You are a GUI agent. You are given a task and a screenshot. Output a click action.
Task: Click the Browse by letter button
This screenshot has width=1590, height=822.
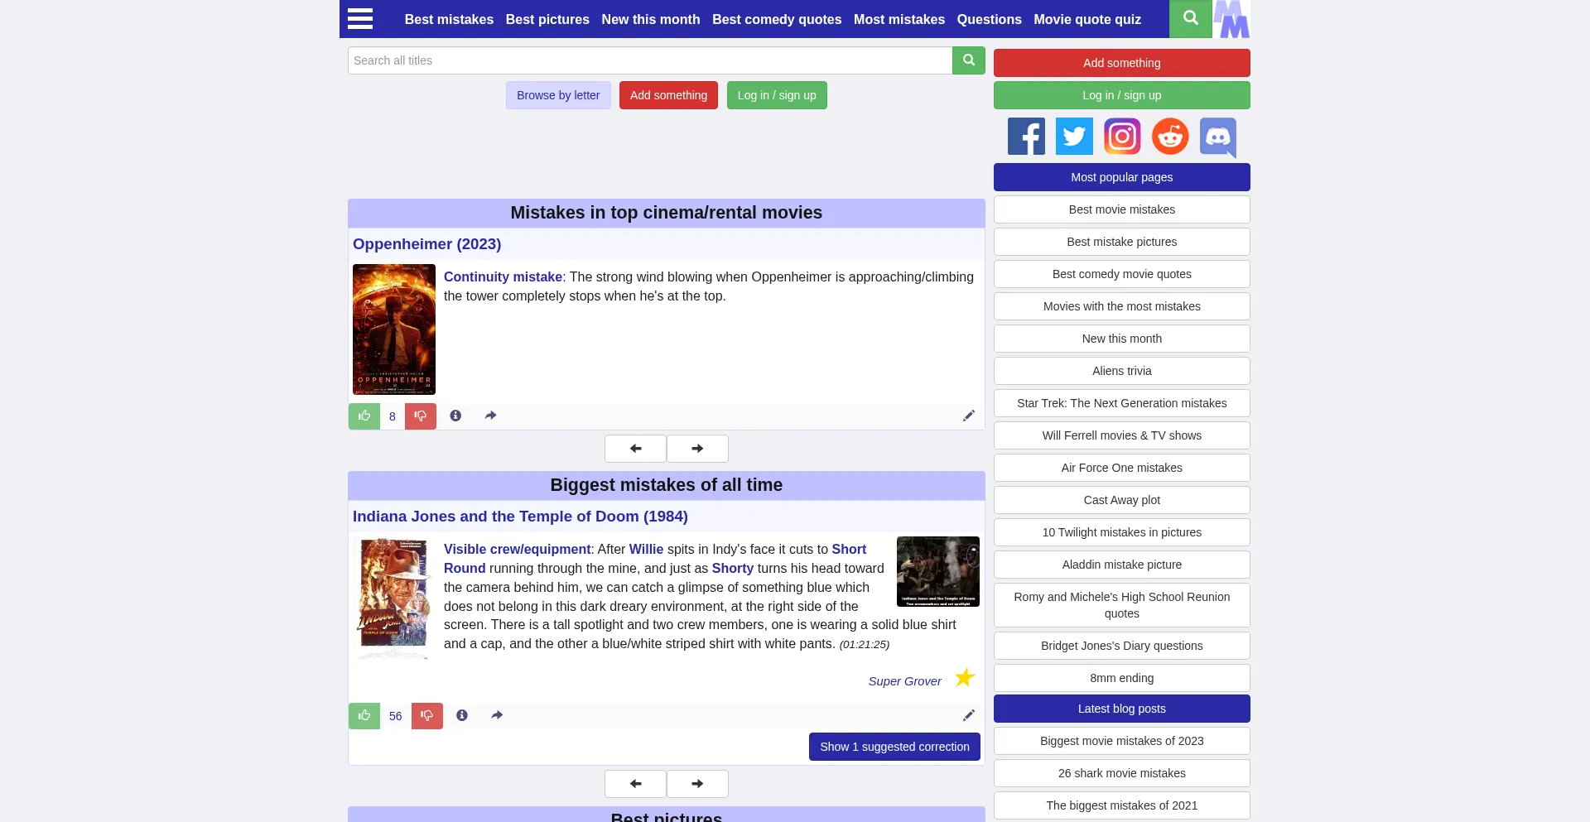(x=558, y=95)
